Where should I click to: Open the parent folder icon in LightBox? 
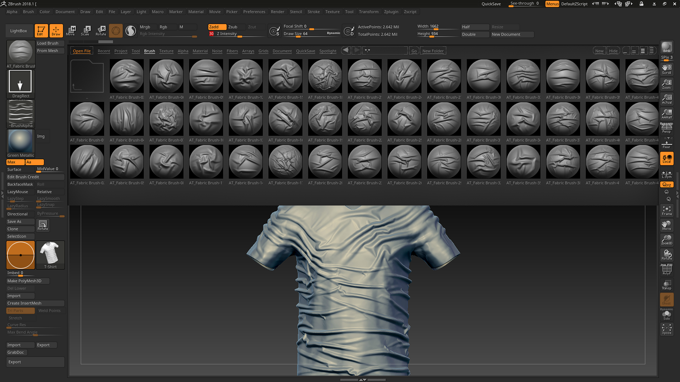(x=87, y=76)
